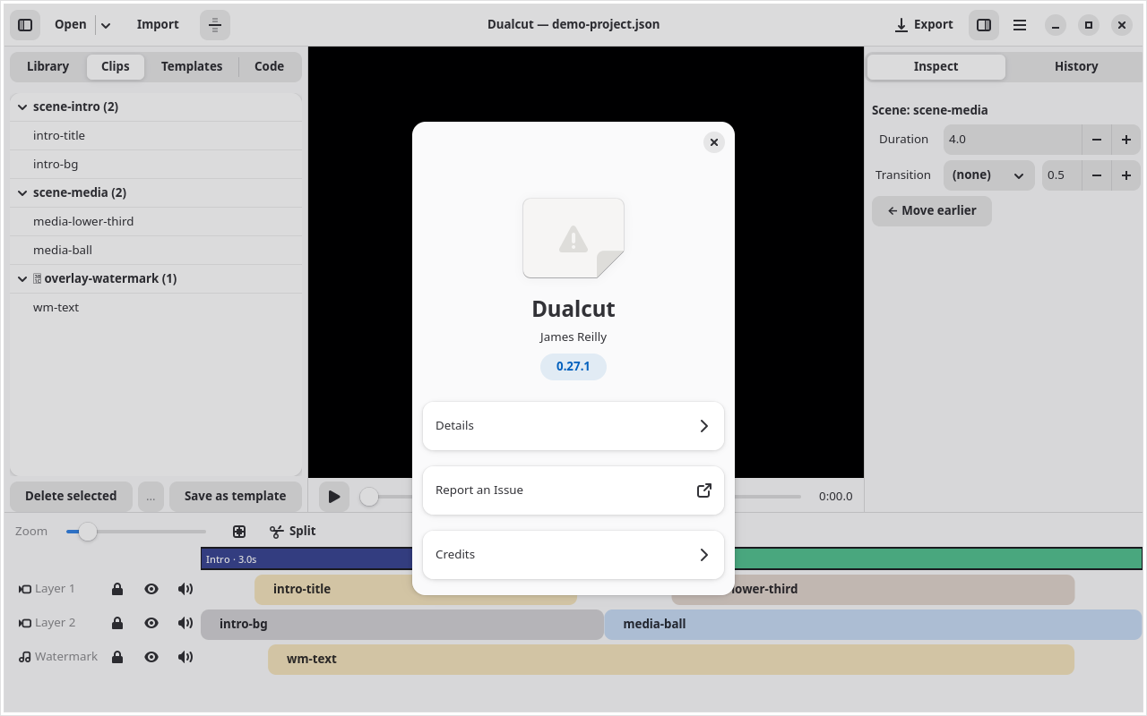Click the 0.27.1 version badge
The height and width of the screenshot is (716, 1147).
[x=573, y=367]
